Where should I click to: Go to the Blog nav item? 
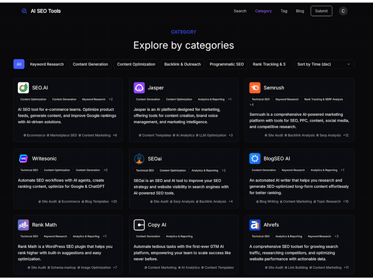[300, 11]
